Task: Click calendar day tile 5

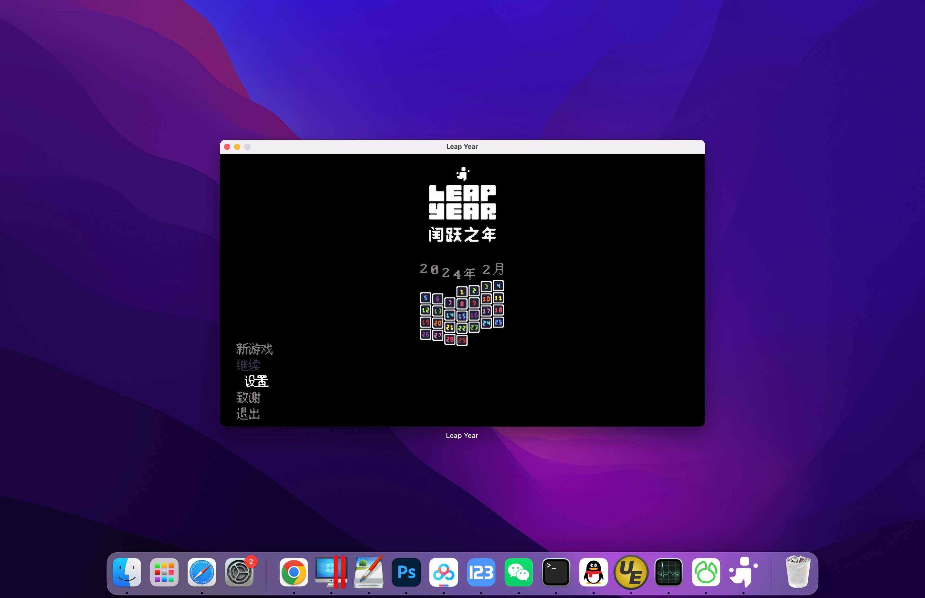Action: pos(426,298)
